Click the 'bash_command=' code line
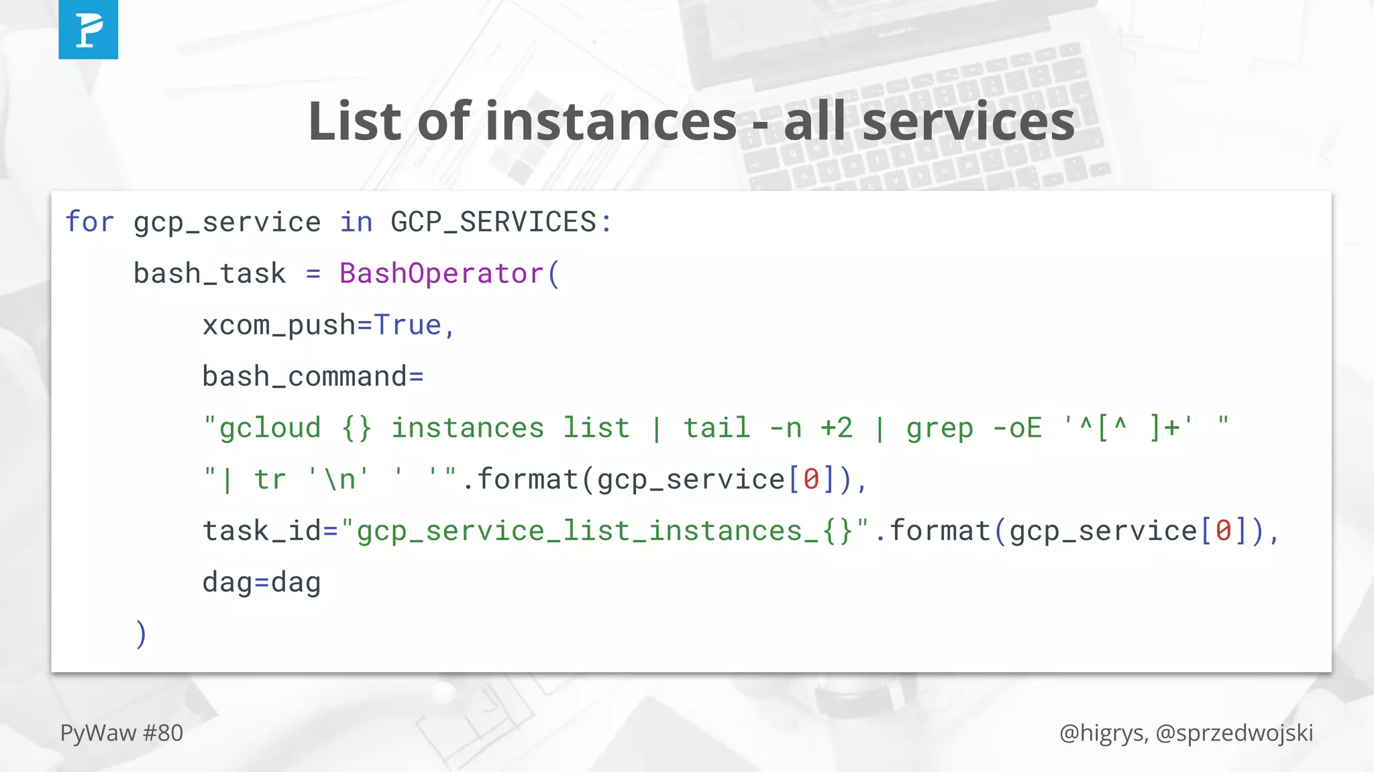1374x772 pixels. (x=313, y=377)
